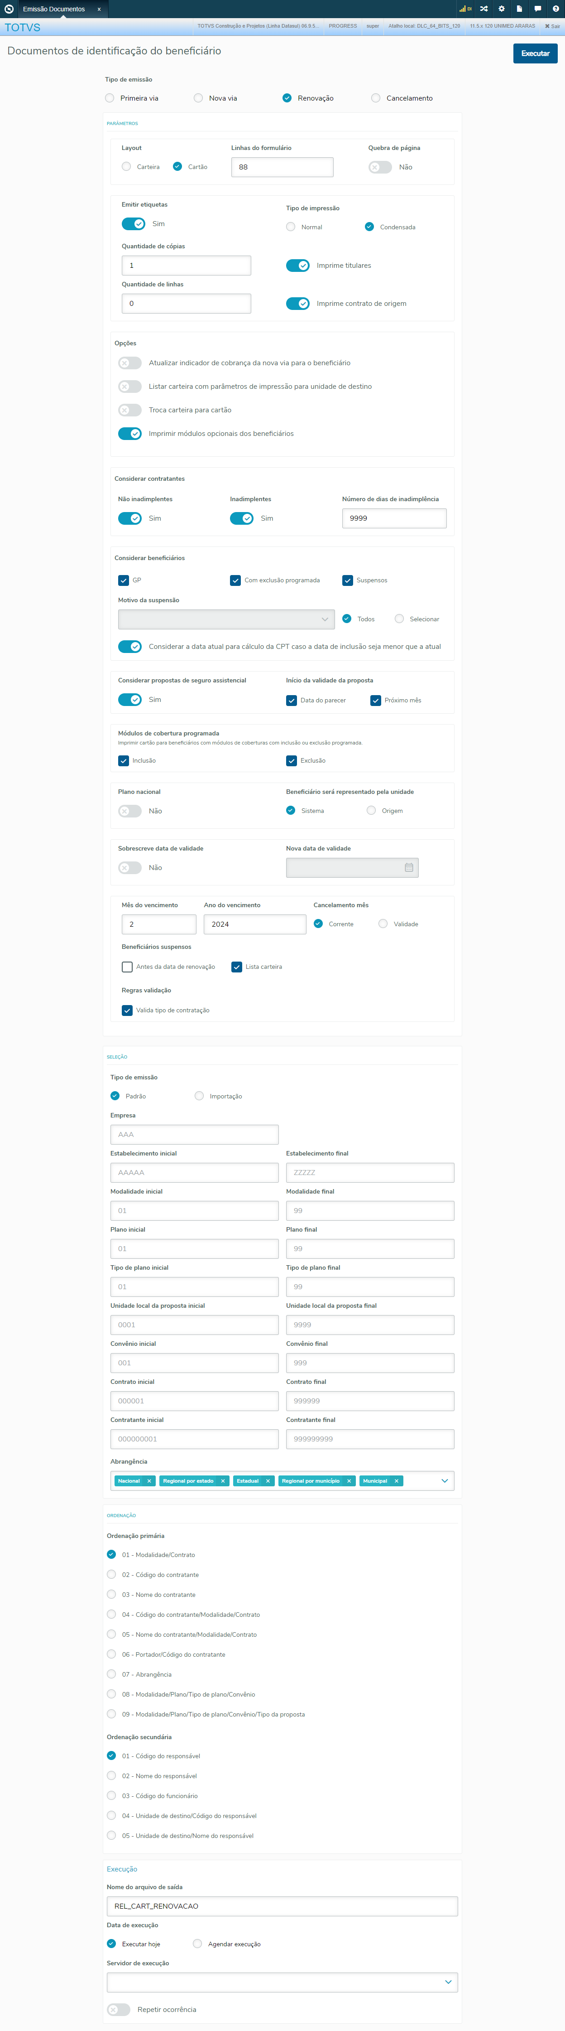Open the shuffle icon in the top bar

point(484,9)
